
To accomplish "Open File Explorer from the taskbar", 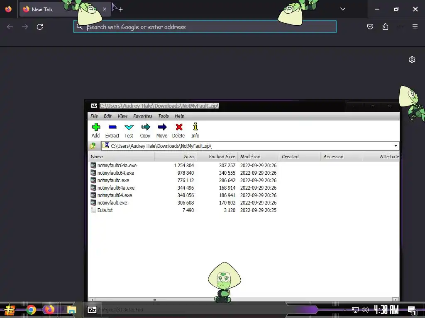I will 71,310.
